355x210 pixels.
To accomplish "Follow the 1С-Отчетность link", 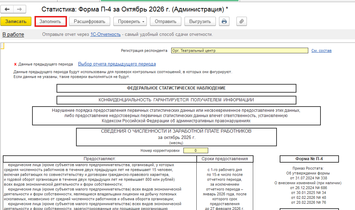I will tap(106, 34).
